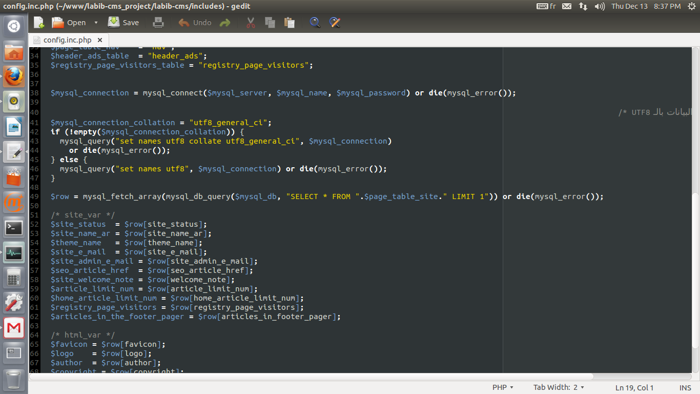The height and width of the screenshot is (394, 700).
Task: Click the INS insert mode indicator
Action: pos(685,388)
